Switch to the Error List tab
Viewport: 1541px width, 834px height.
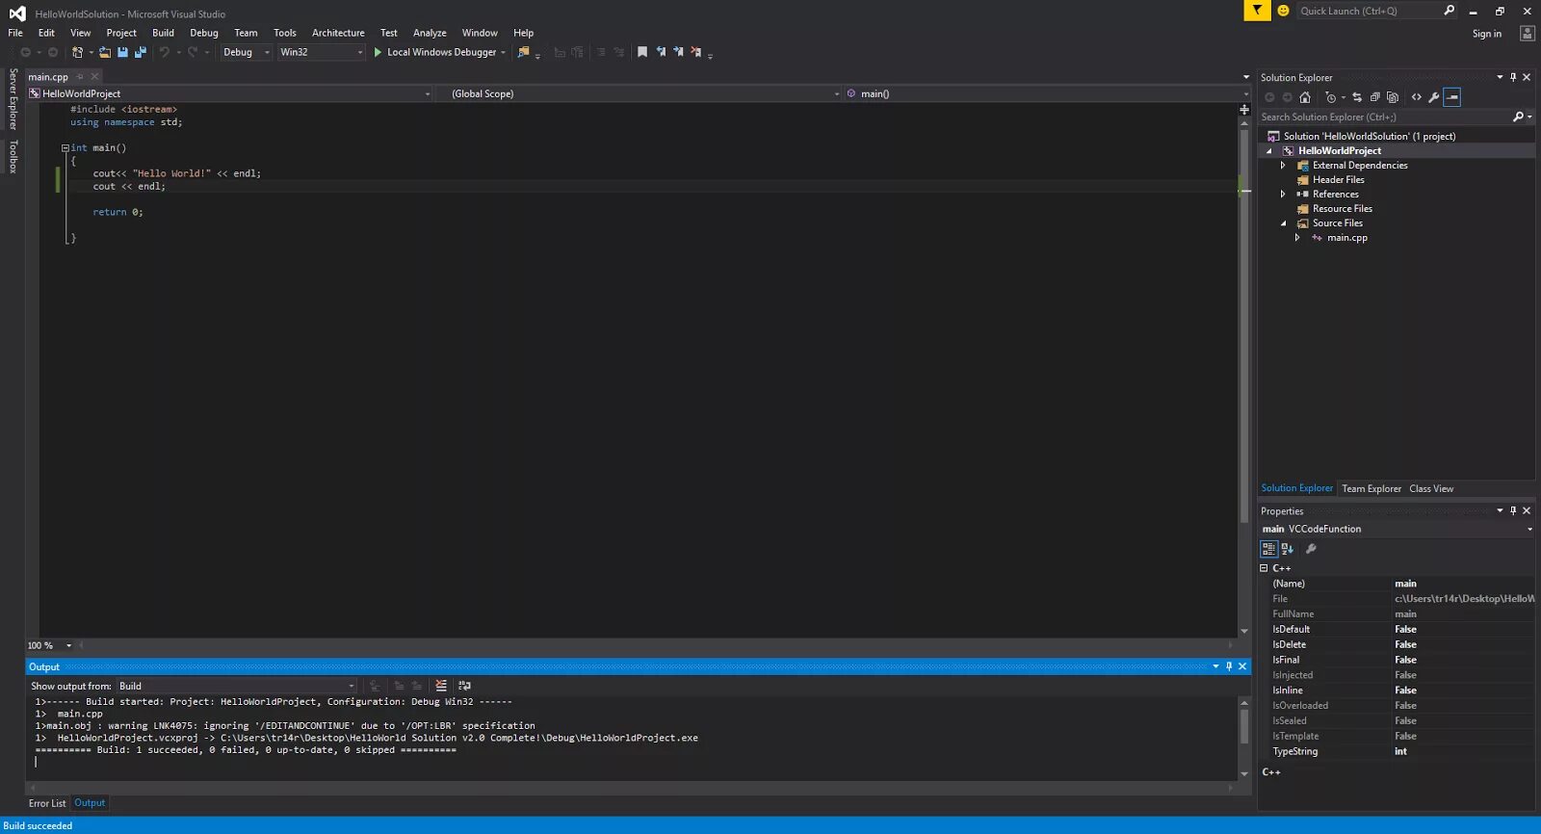point(47,803)
